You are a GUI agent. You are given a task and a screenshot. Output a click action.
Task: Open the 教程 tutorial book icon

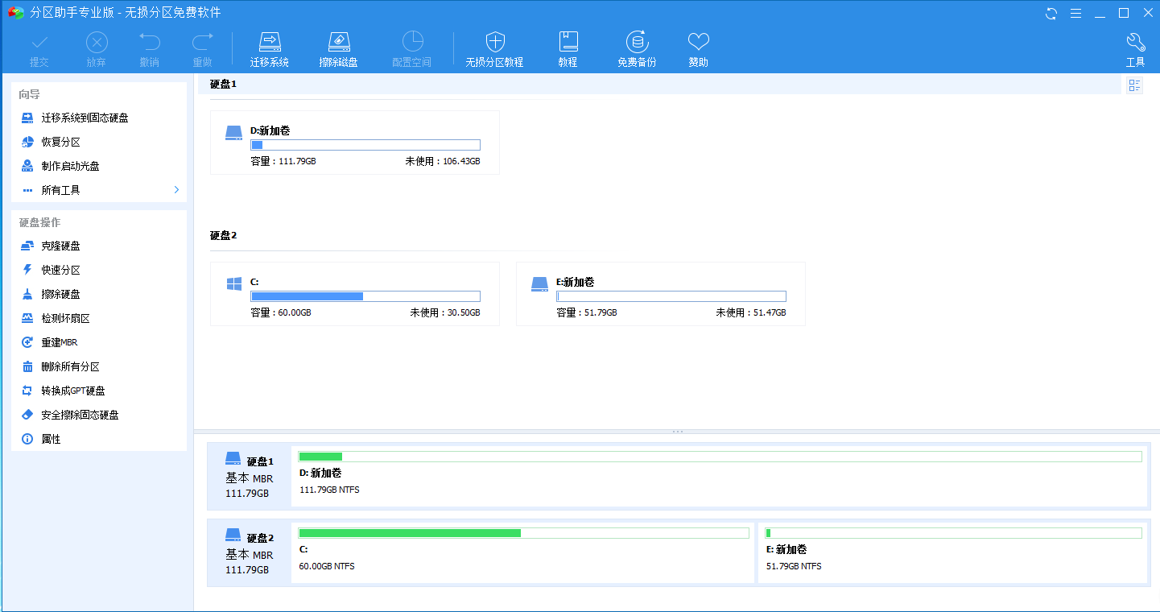click(x=568, y=50)
